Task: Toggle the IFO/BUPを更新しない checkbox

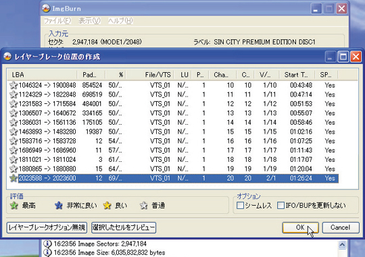Action: pyautogui.click(x=281, y=206)
